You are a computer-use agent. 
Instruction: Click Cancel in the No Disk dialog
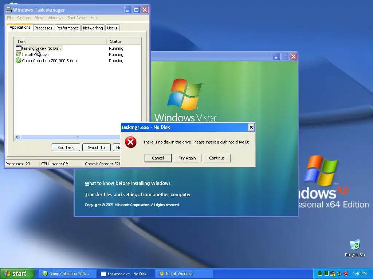click(158, 158)
